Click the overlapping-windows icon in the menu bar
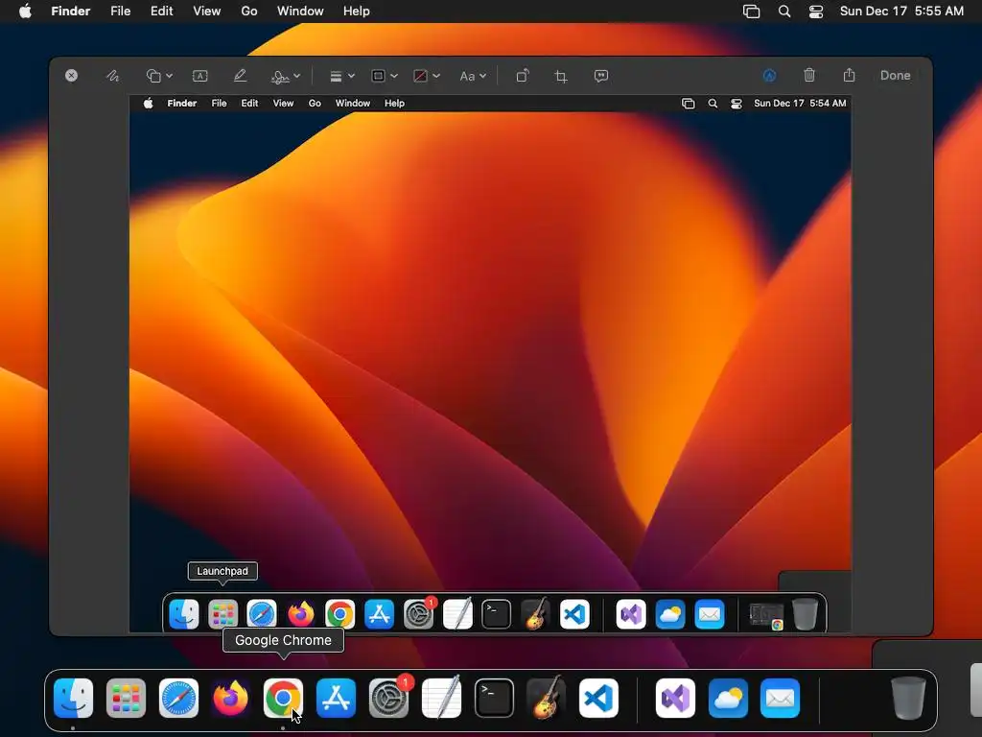 752,12
